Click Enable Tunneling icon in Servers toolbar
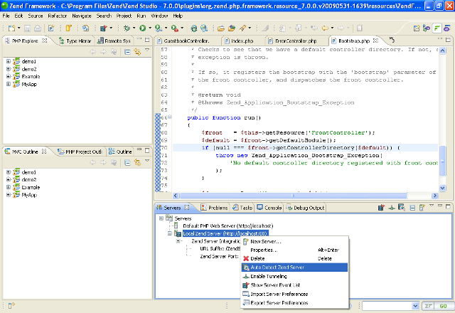This screenshot has width=455, height=313. pos(392,208)
